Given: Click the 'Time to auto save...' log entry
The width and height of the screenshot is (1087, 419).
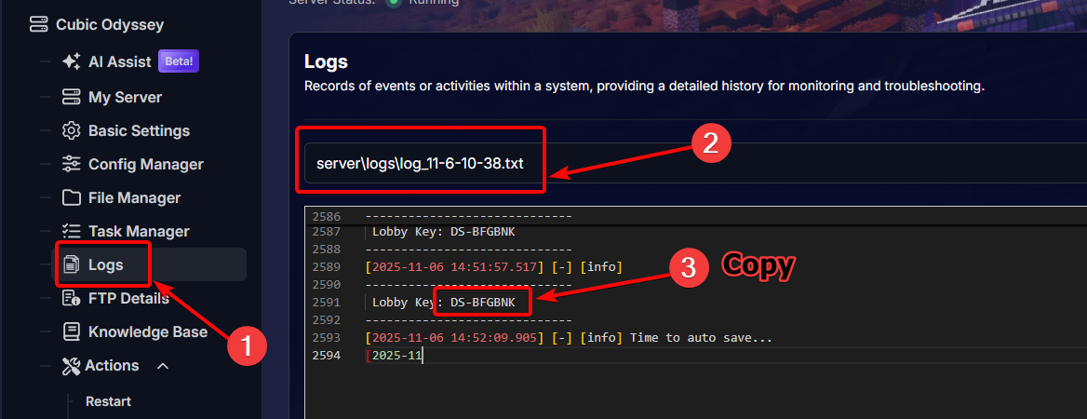Looking at the screenshot, I should (x=701, y=337).
